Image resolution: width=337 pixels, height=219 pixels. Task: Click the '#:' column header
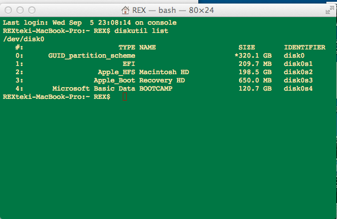(x=19, y=47)
